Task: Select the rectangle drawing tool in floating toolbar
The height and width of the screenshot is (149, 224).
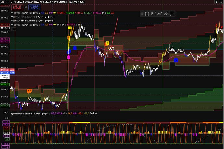Action: 147,14
